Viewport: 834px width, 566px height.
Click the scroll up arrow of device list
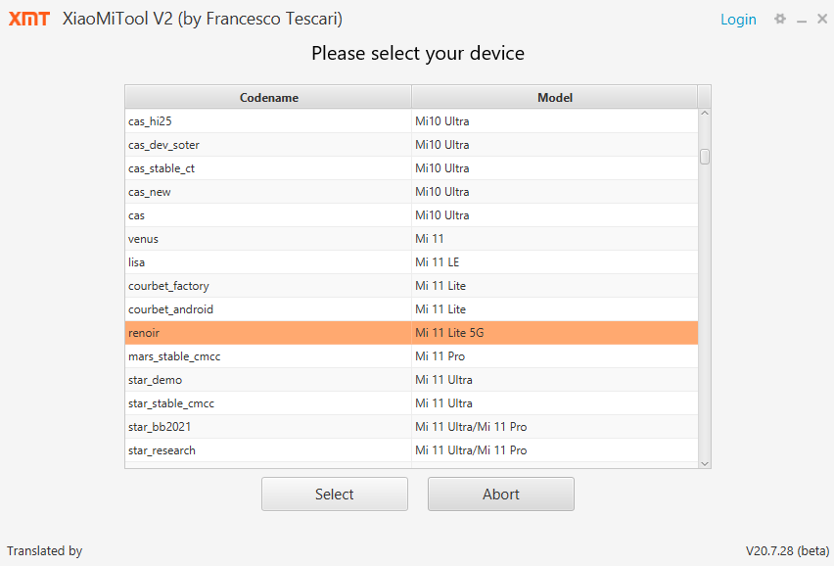point(704,115)
